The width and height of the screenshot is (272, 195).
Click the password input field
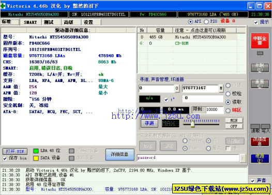tap(188, 158)
